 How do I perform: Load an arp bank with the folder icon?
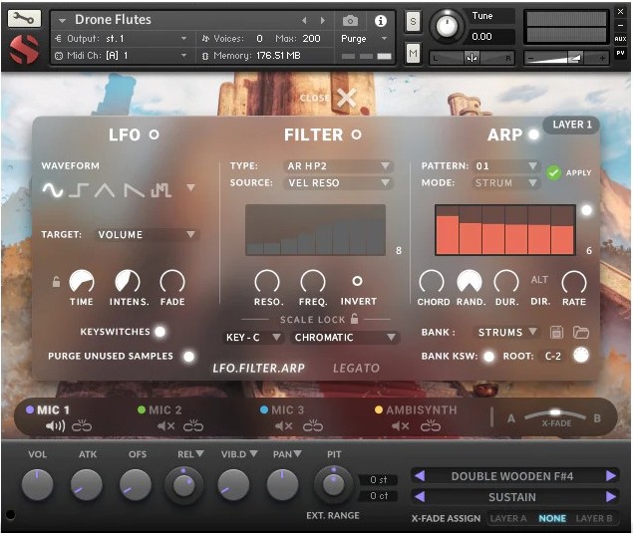click(581, 333)
